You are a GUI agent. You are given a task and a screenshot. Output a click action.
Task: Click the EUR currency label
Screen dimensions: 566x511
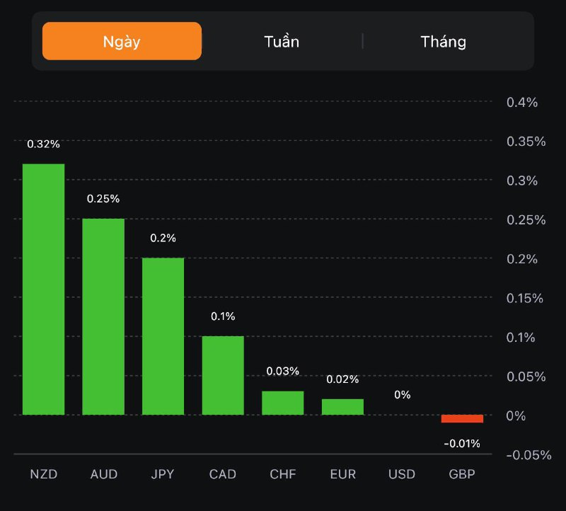342,474
